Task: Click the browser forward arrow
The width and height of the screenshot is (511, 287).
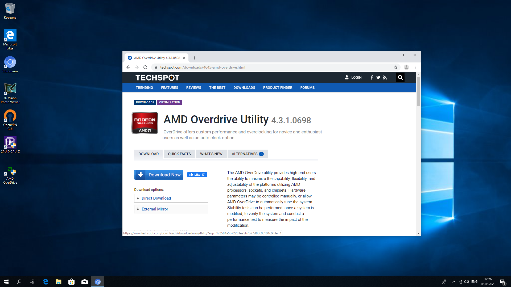Action: point(137,67)
